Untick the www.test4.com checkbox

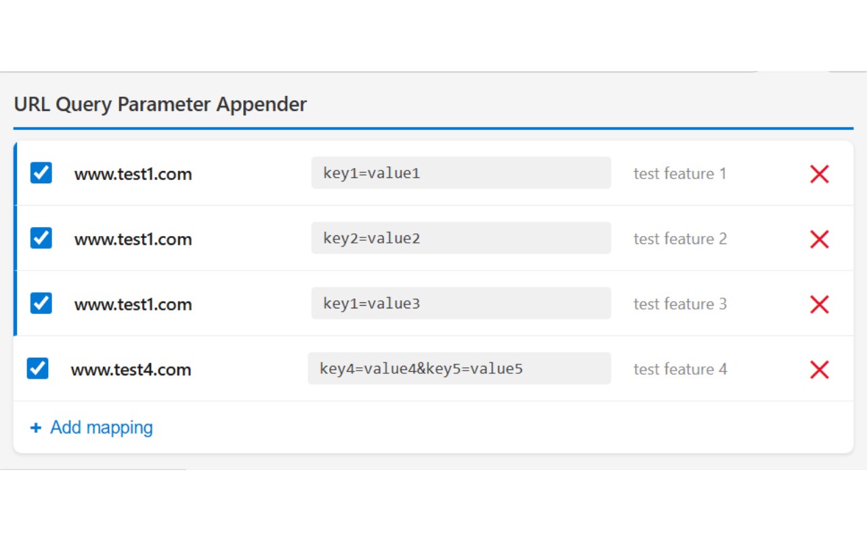38,369
